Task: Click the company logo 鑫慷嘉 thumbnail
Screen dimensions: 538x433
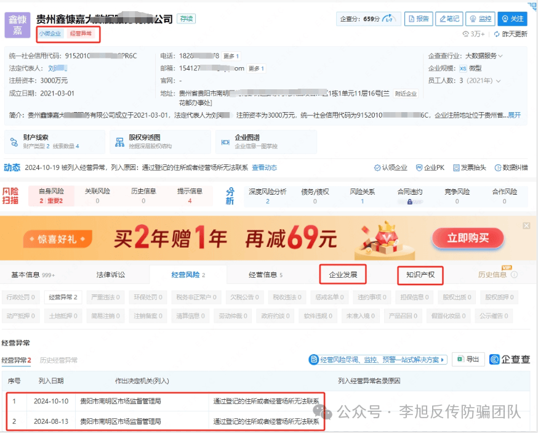Action: coord(17,25)
